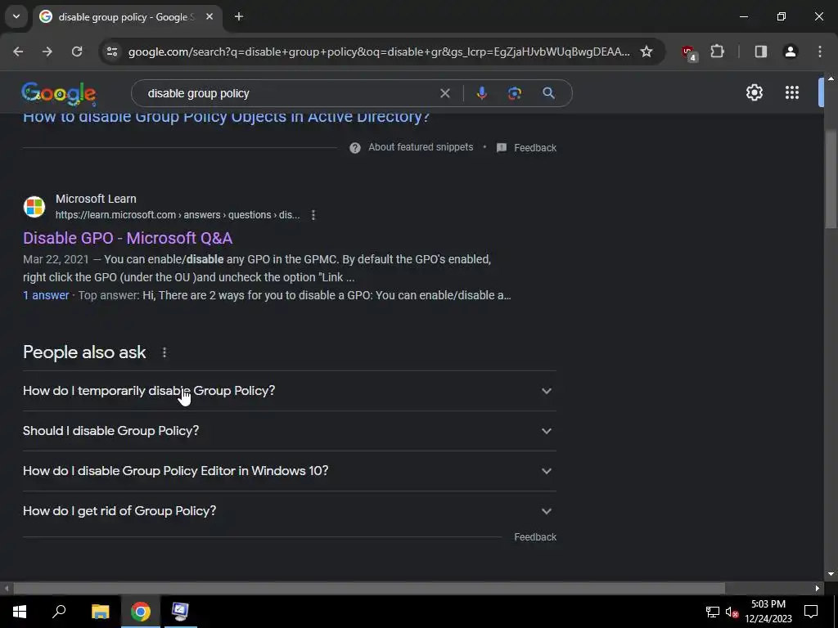Click the Microsoft Learn favicon

point(34,207)
